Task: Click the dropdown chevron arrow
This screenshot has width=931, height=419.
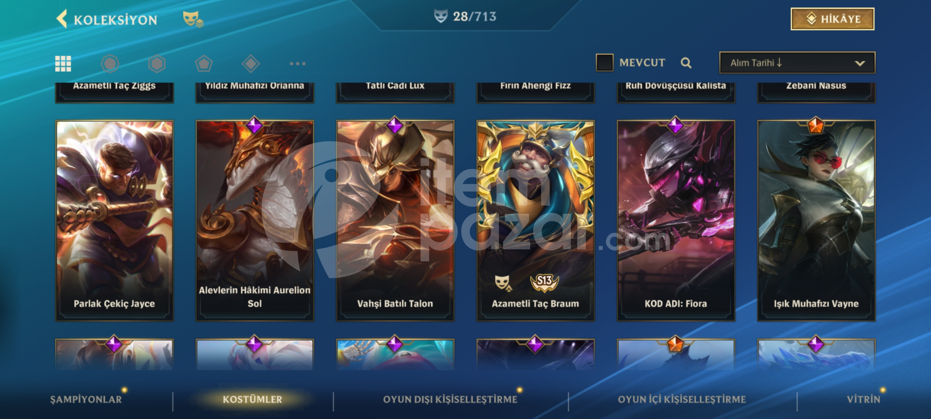Action: (860, 63)
